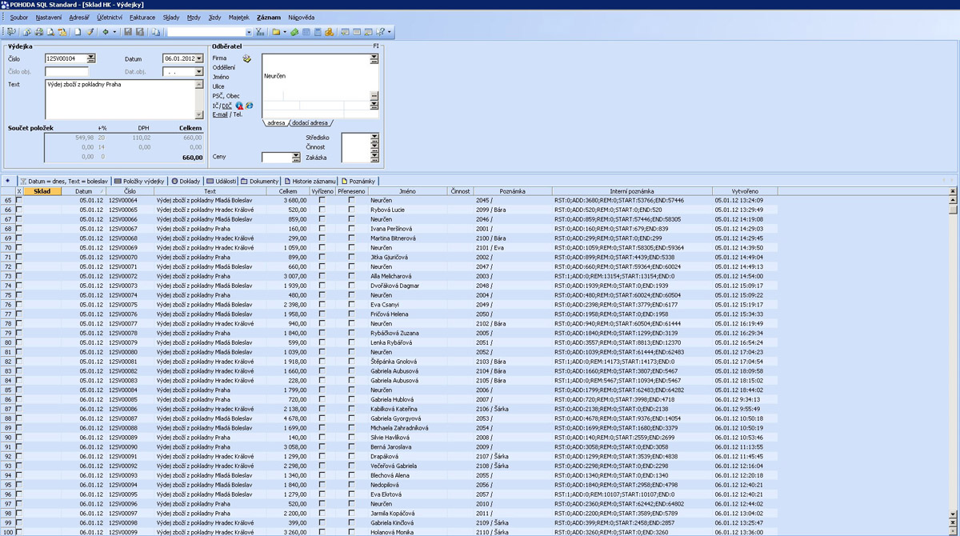
Task: Click the first monitor-shaped toolbar icon
Action: (345, 32)
